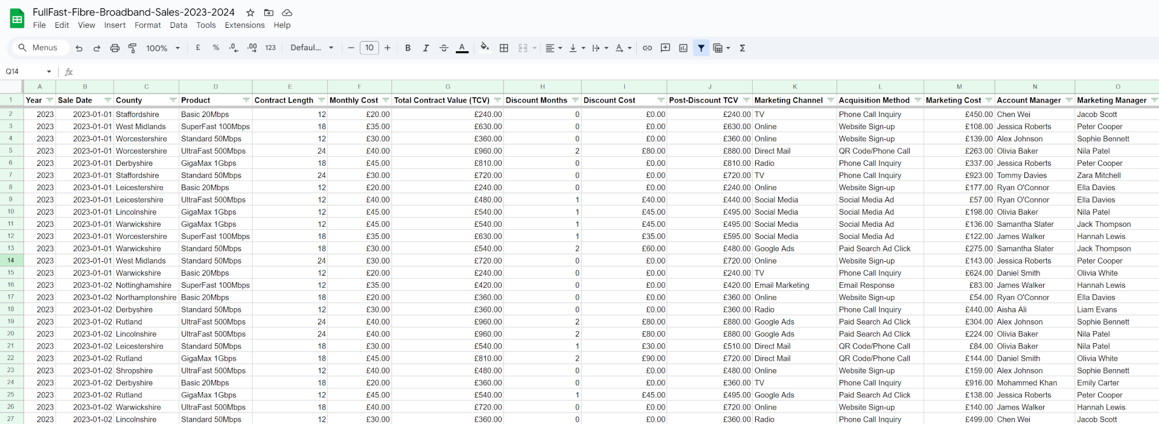This screenshot has height=424, width=1159.
Task: Open the Extensions menu
Action: 244,25
